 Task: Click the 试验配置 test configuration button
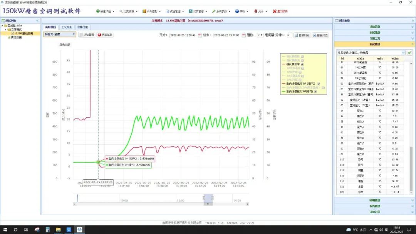coord(87,35)
